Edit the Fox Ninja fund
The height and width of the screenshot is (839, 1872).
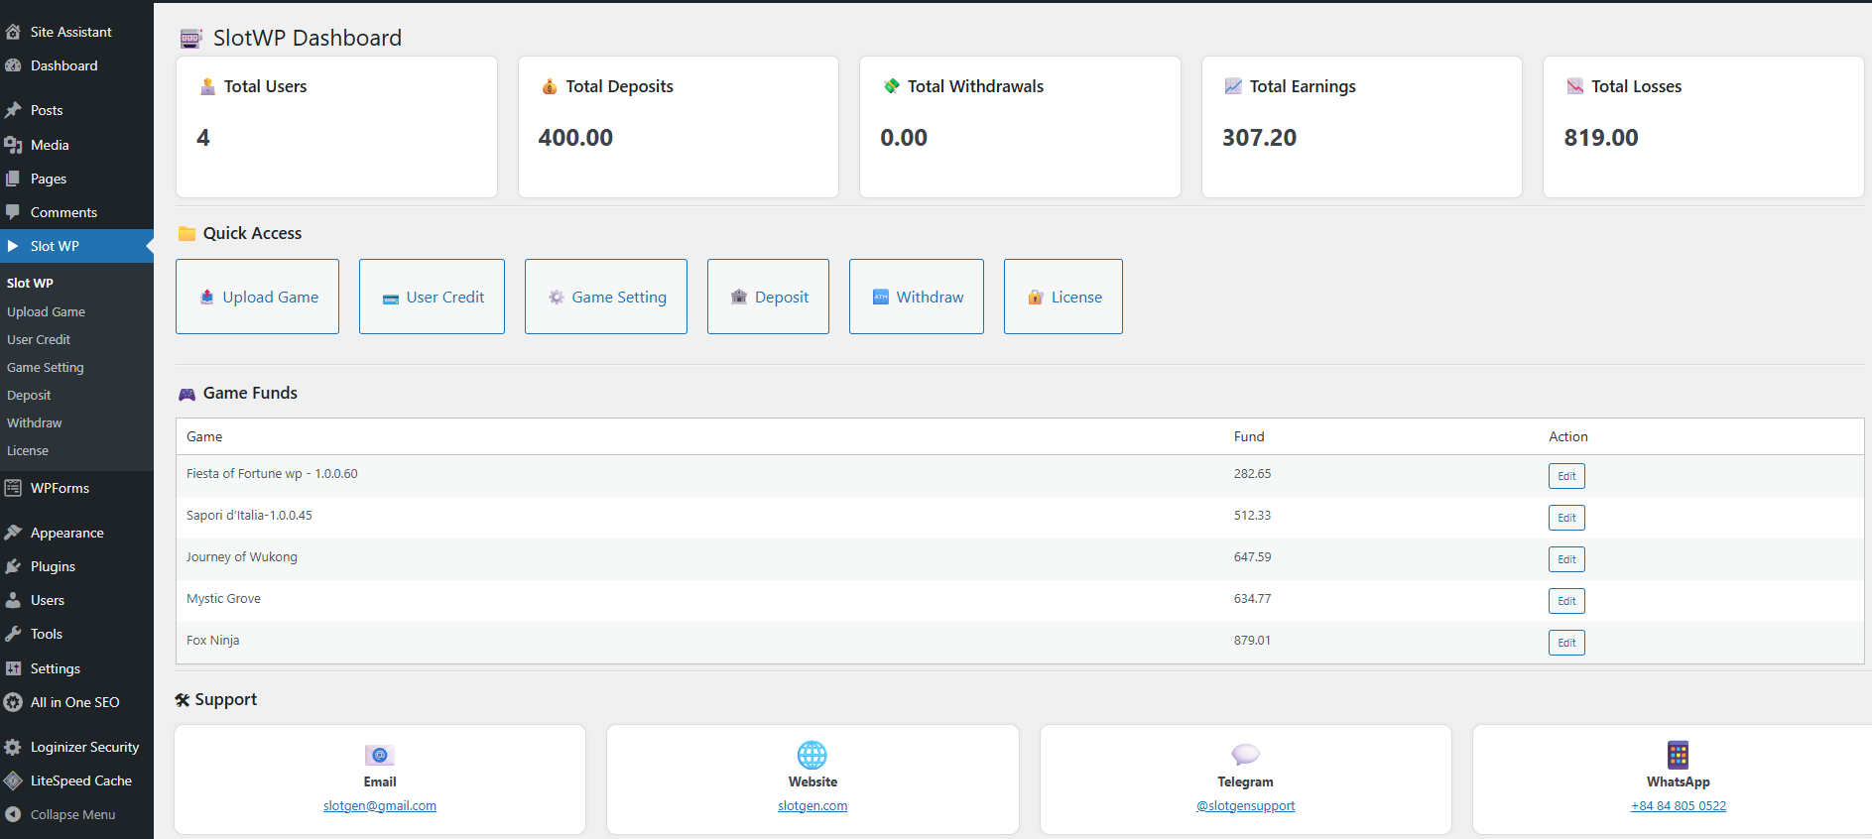coord(1566,643)
